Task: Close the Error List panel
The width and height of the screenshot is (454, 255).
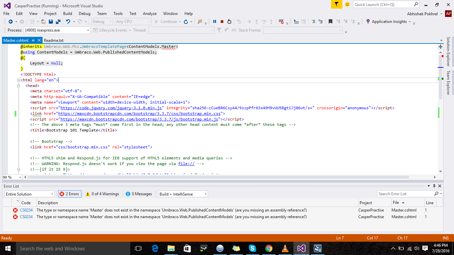Action: 440,186
